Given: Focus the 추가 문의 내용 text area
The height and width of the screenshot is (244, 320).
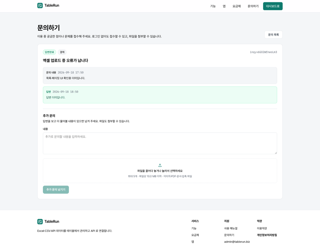Looking at the screenshot, I should tap(160, 143).
